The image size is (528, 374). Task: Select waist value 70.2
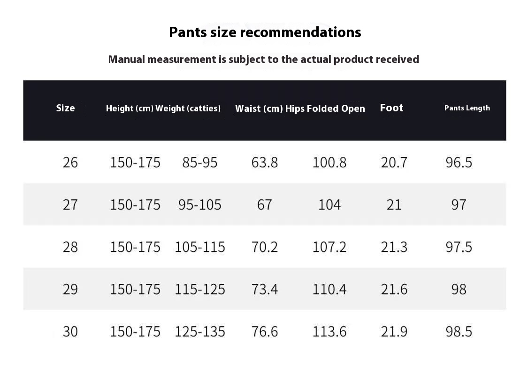pos(265,247)
